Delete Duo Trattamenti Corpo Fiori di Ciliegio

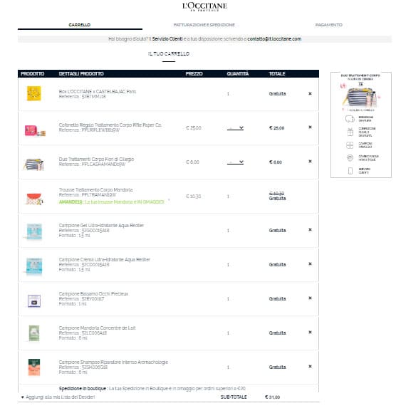310,161
